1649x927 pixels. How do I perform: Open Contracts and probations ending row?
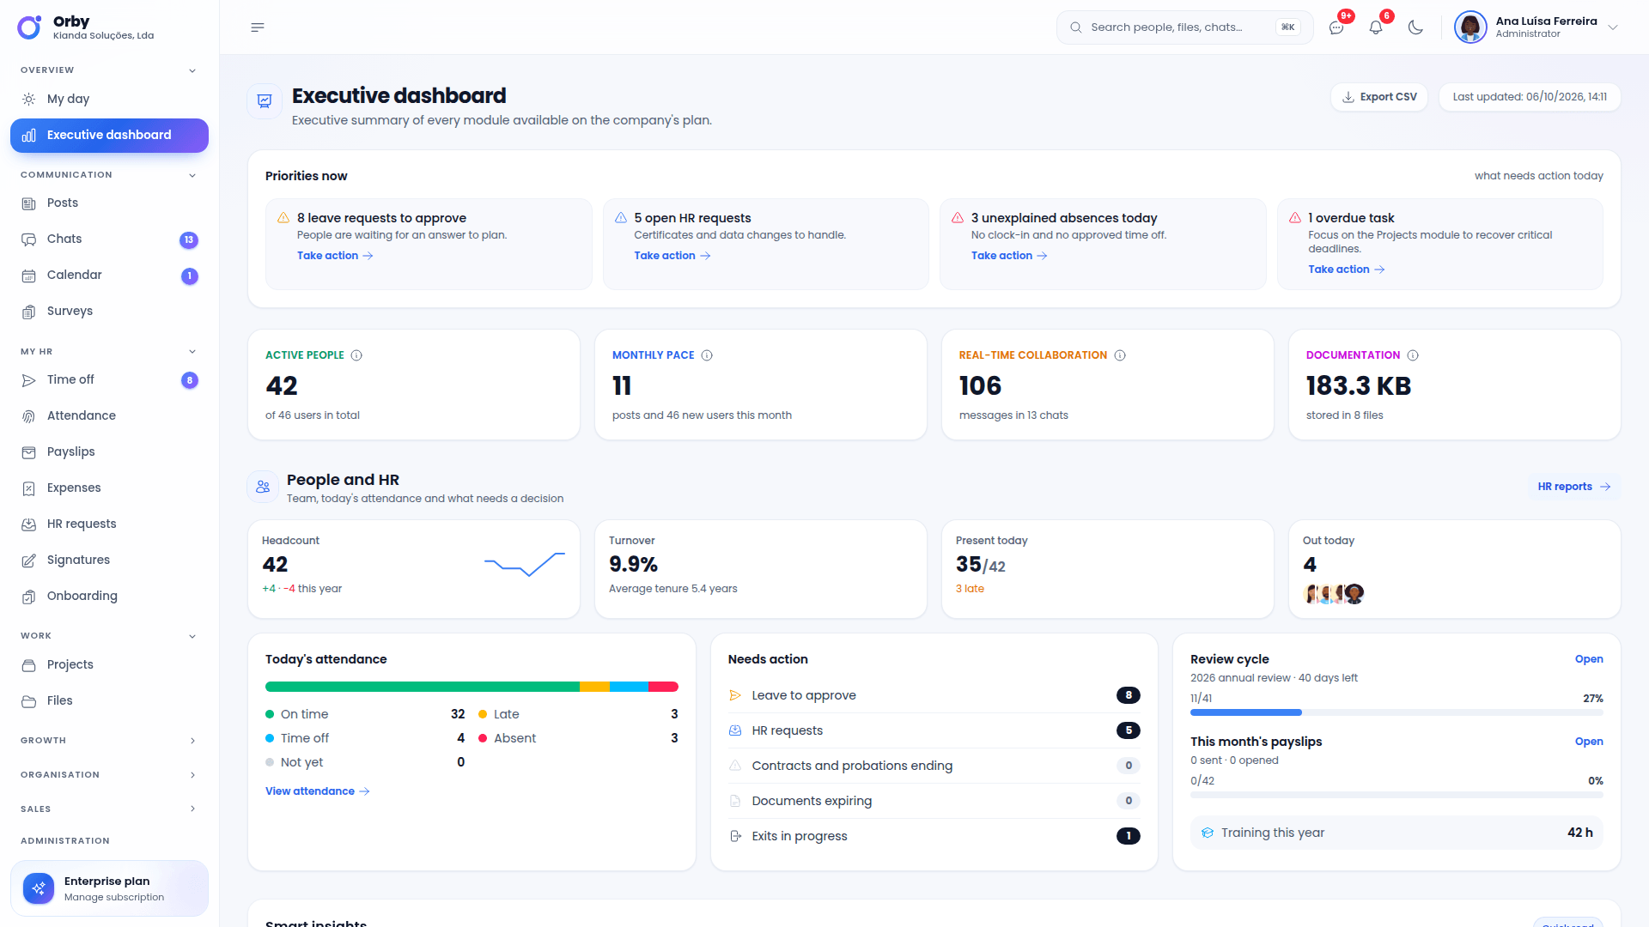934,766
